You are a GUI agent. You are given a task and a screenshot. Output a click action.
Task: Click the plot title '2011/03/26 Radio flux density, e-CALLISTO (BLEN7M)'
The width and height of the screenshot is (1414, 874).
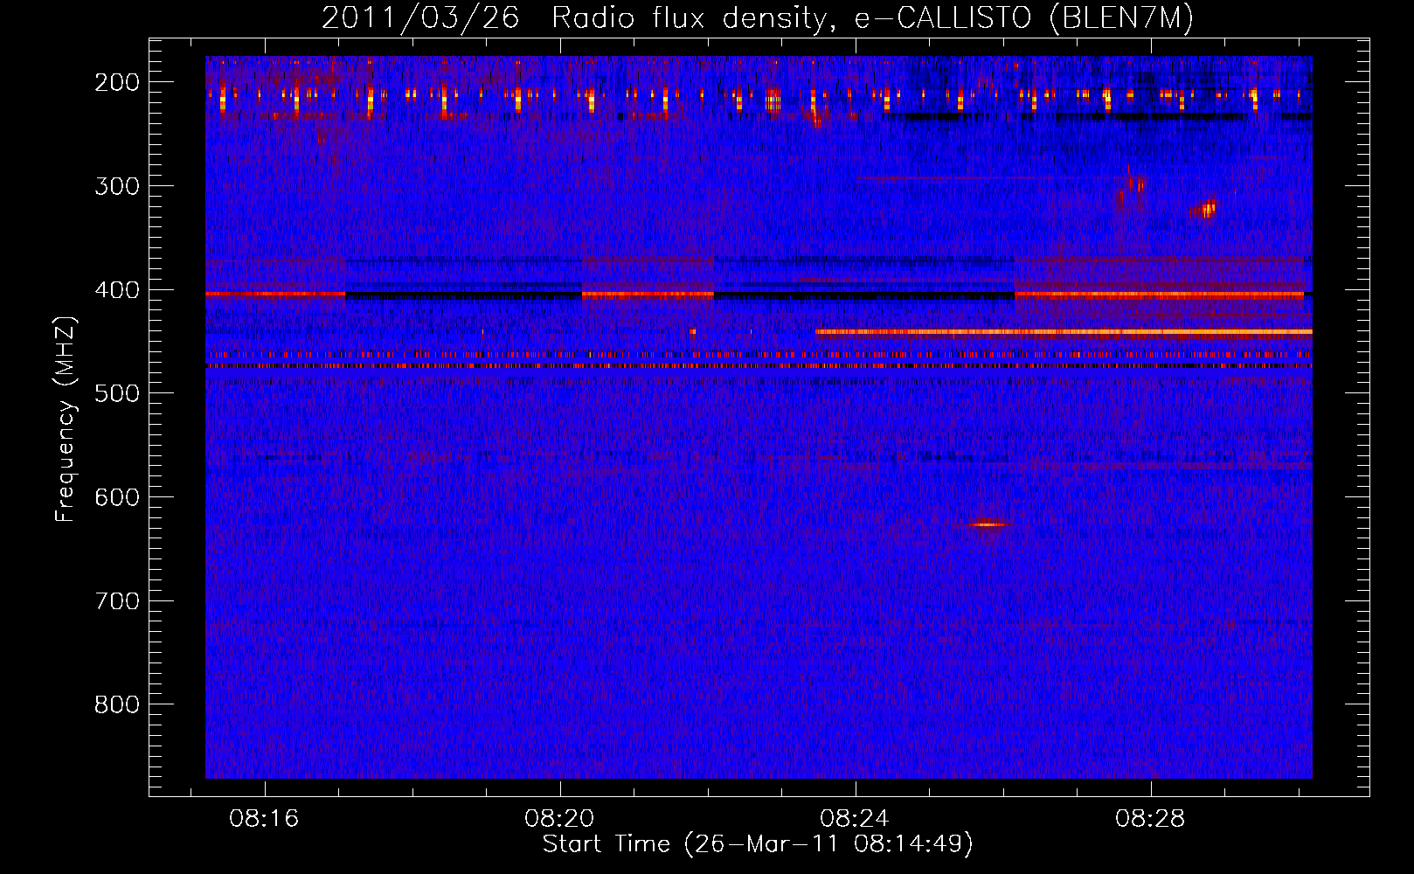pos(758,18)
